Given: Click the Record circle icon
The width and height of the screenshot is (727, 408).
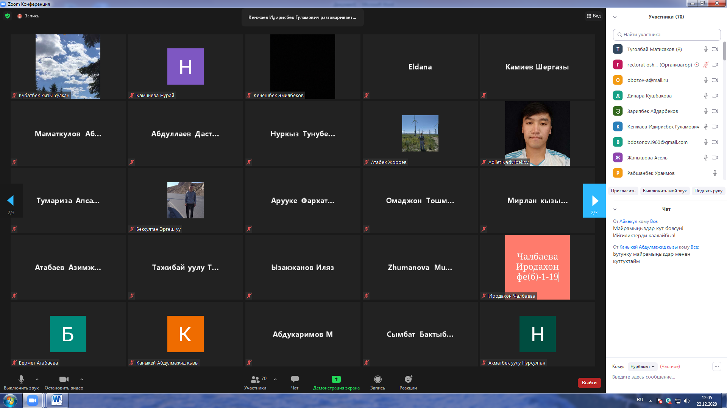Looking at the screenshot, I should [378, 379].
